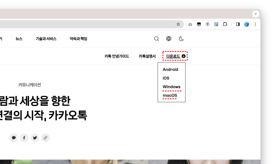Open language selection globe icon
Image resolution: width=274 pixels, height=164 pixels.
point(169,39)
